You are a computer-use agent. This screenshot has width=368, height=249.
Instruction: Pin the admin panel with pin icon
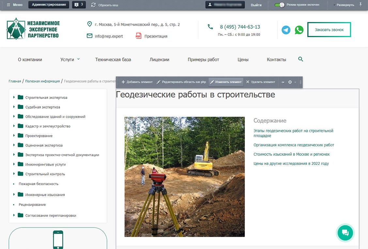360,5
